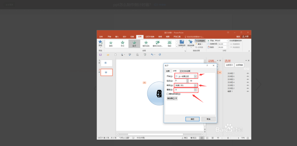297x146 pixels.
Task: Select the first slide thumbnail
Action: (x=107, y=63)
